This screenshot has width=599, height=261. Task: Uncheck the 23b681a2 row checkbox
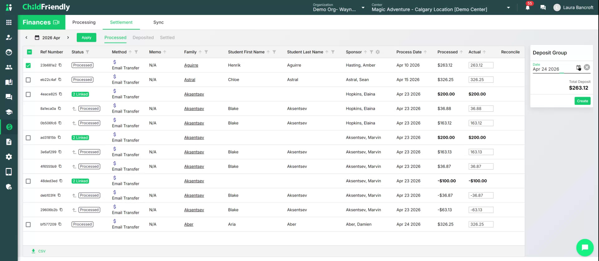pos(28,65)
